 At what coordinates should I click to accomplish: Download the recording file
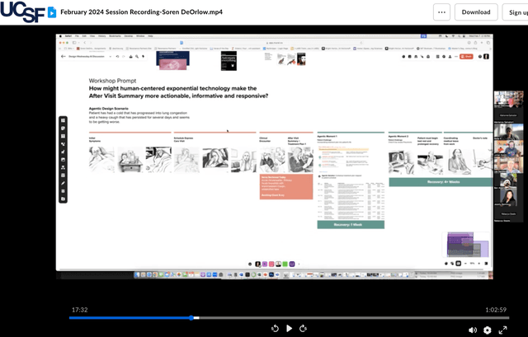pos(476,12)
